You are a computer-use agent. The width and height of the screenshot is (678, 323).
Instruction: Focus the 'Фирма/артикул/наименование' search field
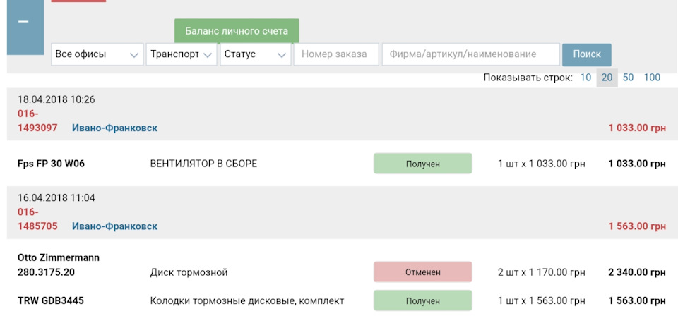coord(470,54)
